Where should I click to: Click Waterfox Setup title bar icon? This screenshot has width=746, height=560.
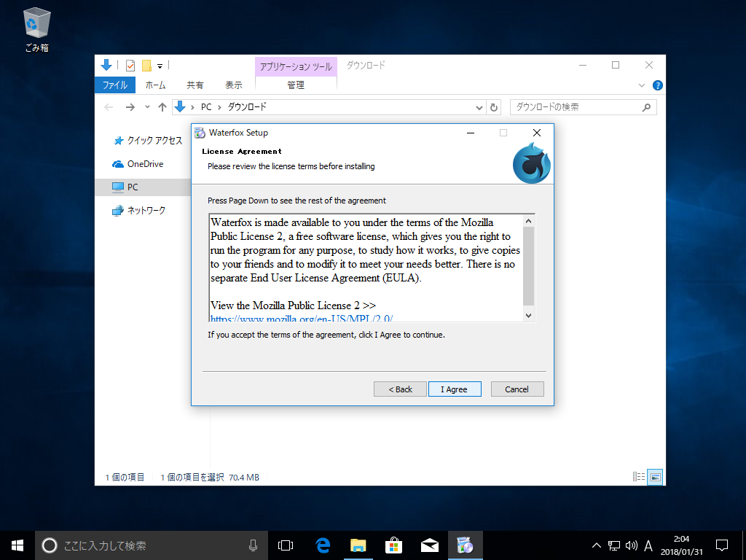200,133
